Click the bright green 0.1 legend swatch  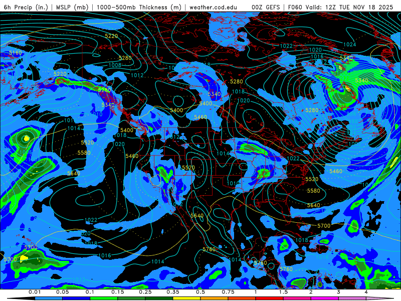click(104, 298)
